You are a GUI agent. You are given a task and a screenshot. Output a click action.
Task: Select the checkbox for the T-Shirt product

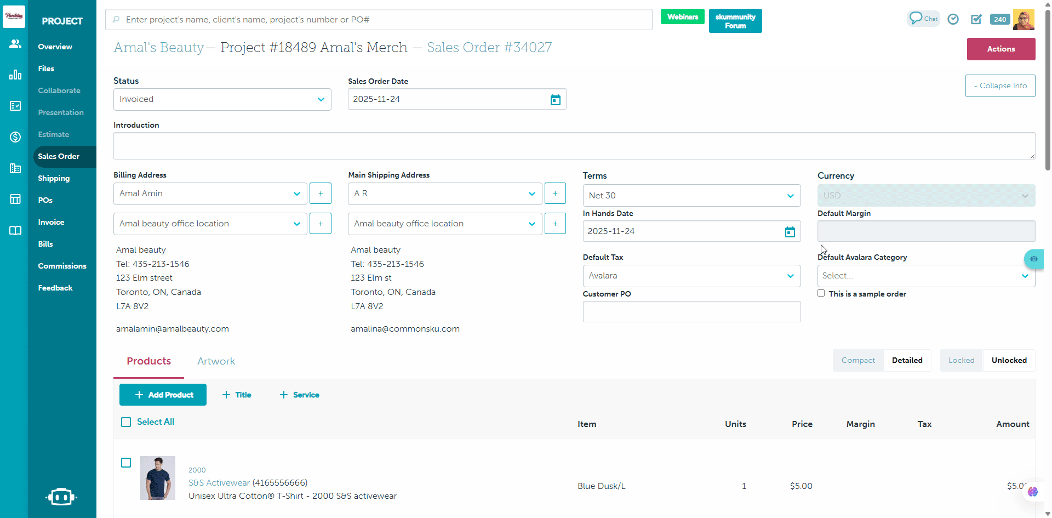point(126,463)
